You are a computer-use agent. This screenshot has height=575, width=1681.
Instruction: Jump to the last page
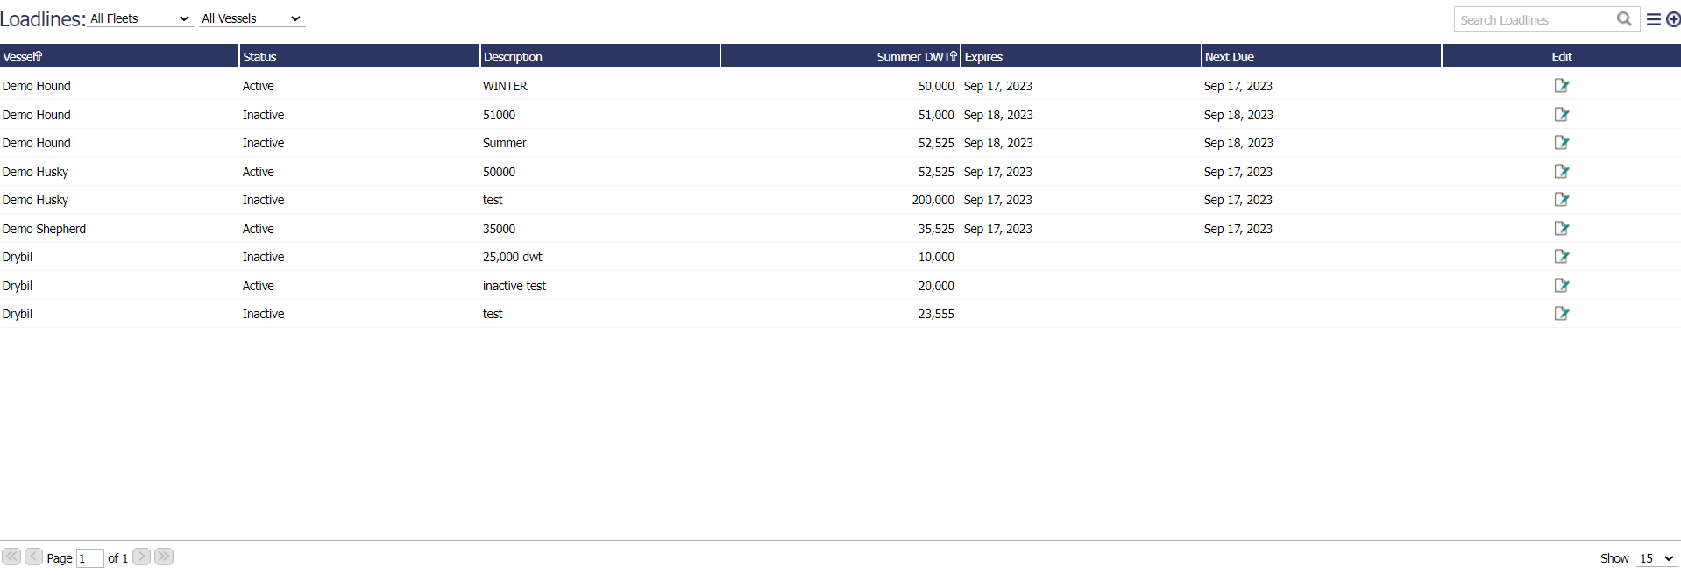164,557
